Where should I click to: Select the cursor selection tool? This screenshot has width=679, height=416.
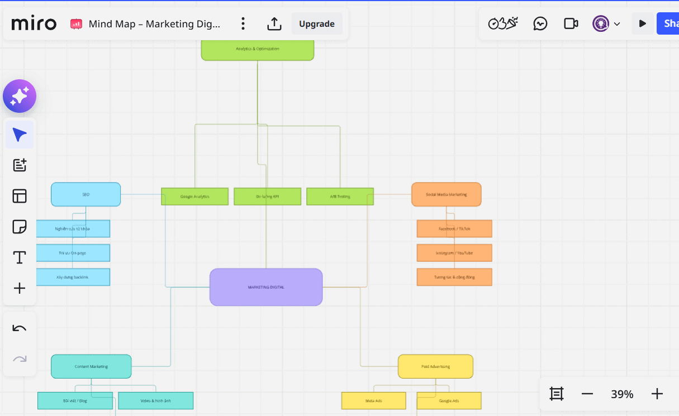[x=20, y=135]
